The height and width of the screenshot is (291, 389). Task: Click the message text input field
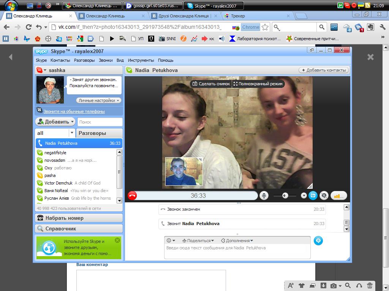237,251
